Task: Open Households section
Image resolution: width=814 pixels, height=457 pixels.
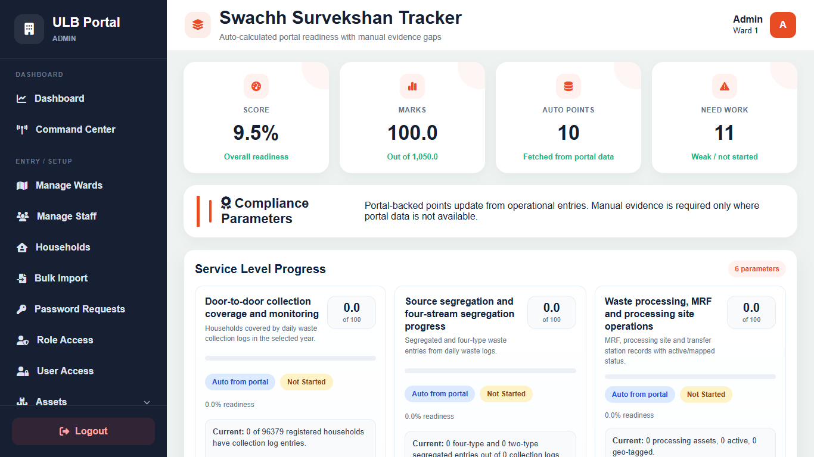Action: pyautogui.click(x=83, y=248)
